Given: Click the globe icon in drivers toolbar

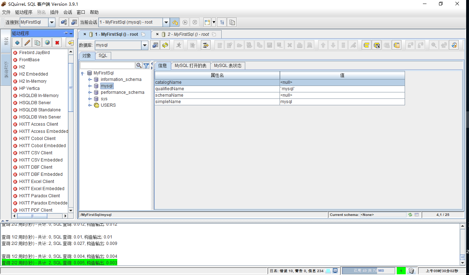Looking at the screenshot, I should pos(47,43).
